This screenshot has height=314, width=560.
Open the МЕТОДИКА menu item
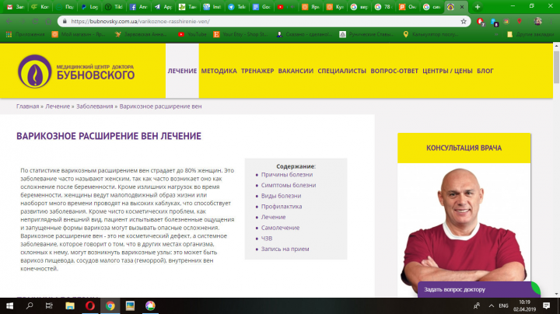click(x=219, y=71)
